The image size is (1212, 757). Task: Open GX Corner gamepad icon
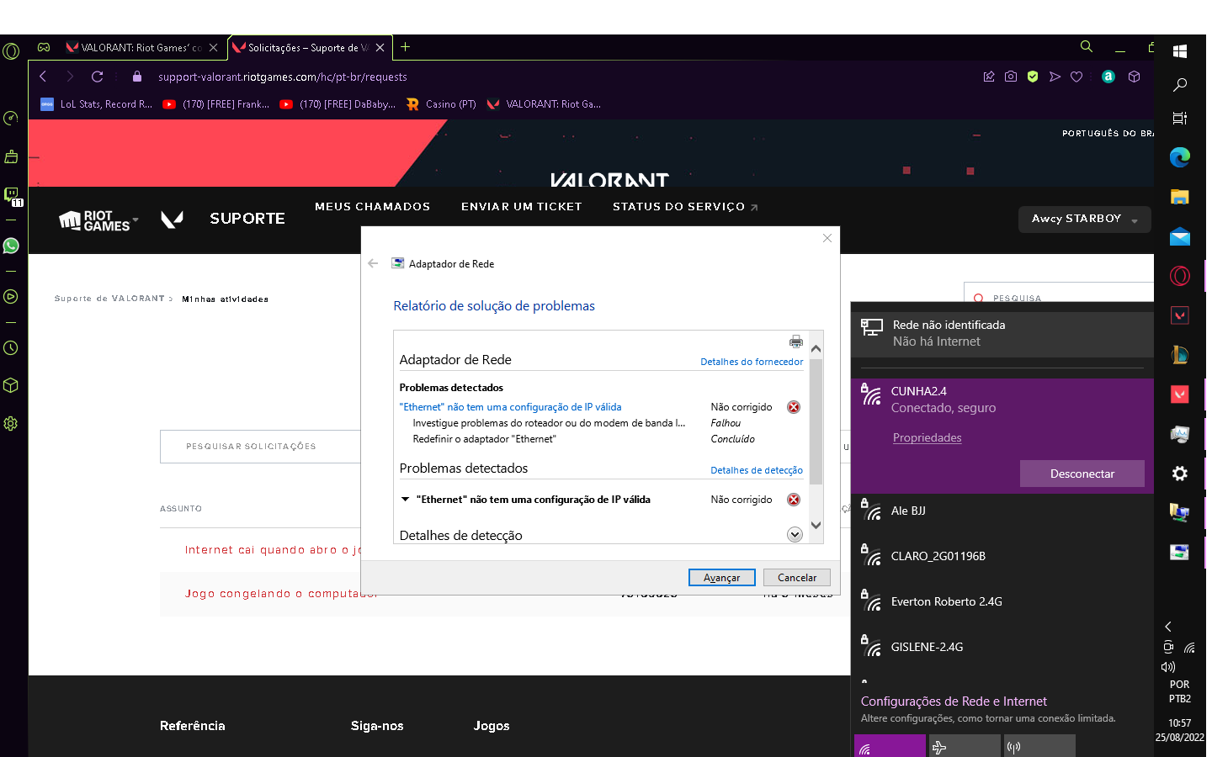click(x=44, y=48)
